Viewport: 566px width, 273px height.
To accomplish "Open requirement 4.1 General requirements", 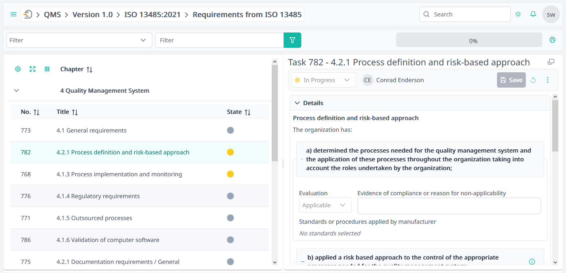I will (91, 130).
